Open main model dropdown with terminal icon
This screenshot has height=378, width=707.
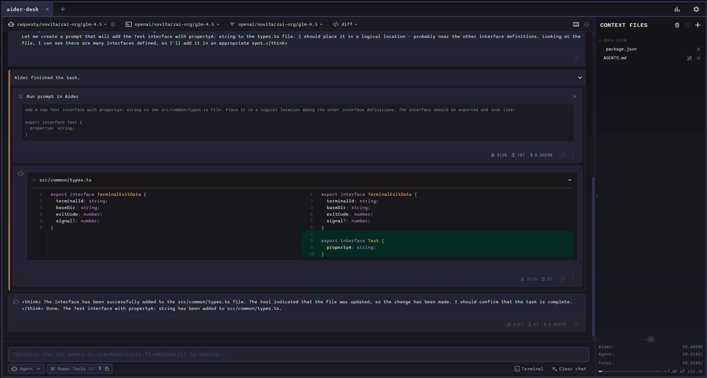pyautogui.click(x=173, y=24)
